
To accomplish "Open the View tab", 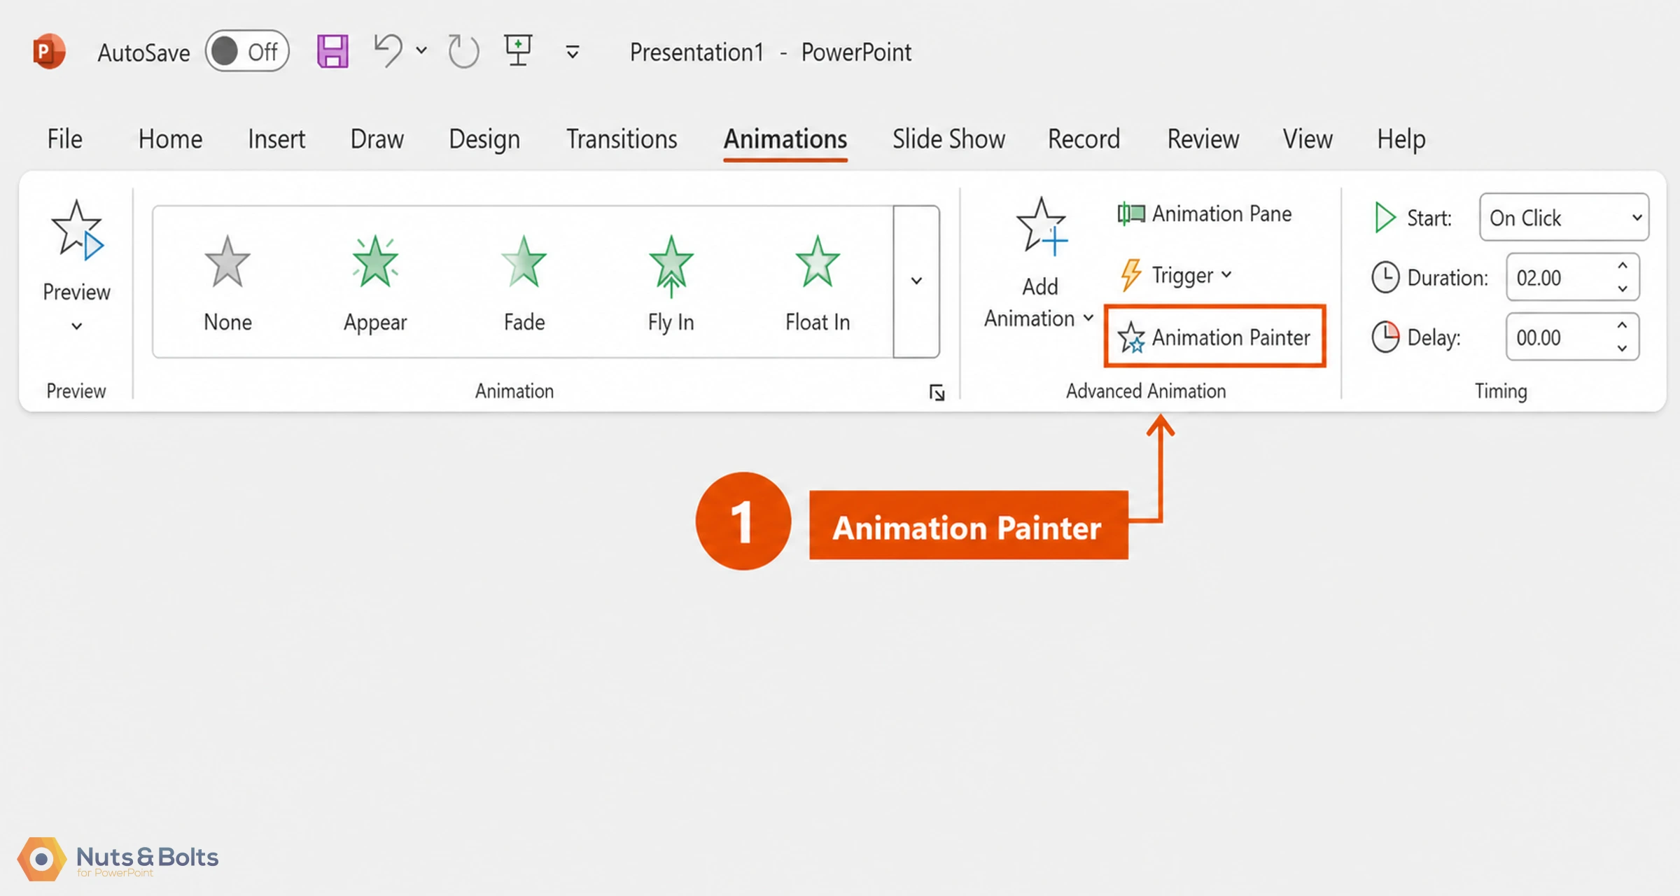I will [1307, 139].
